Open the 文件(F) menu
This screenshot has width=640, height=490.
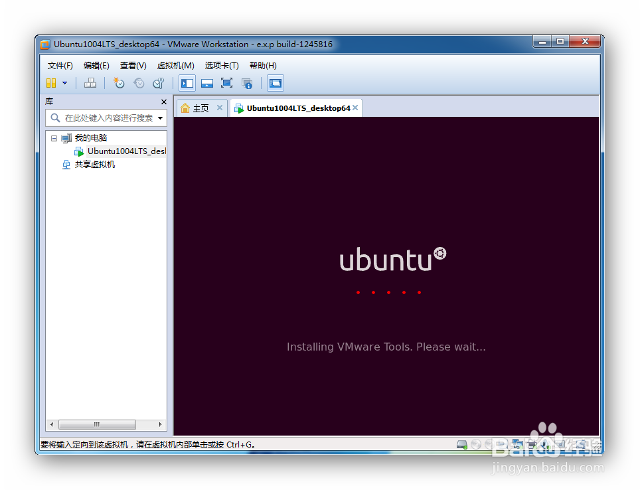pyautogui.click(x=60, y=65)
